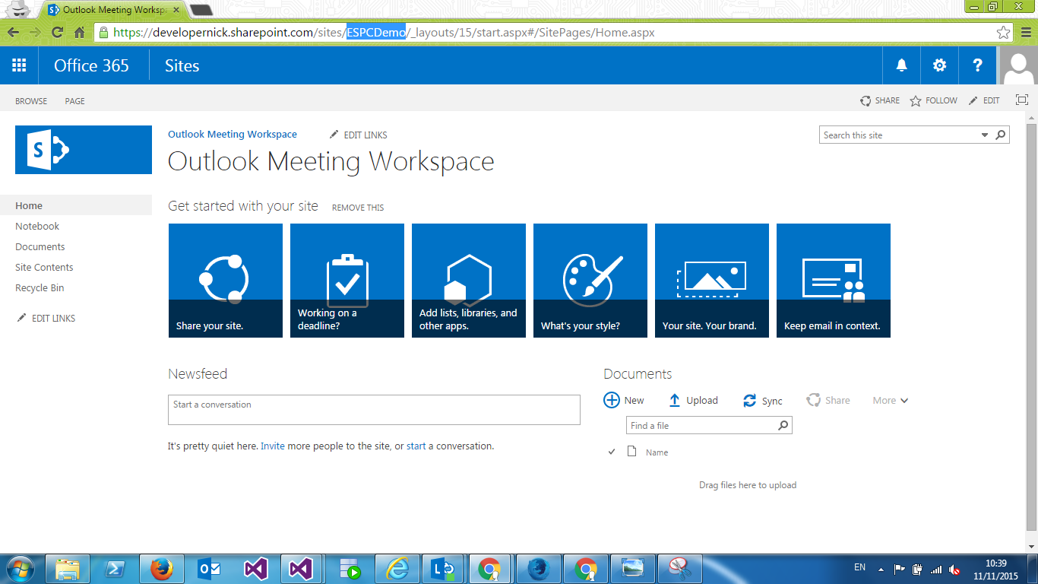Edit the page via pencil icon
1038x584 pixels.
[984, 100]
